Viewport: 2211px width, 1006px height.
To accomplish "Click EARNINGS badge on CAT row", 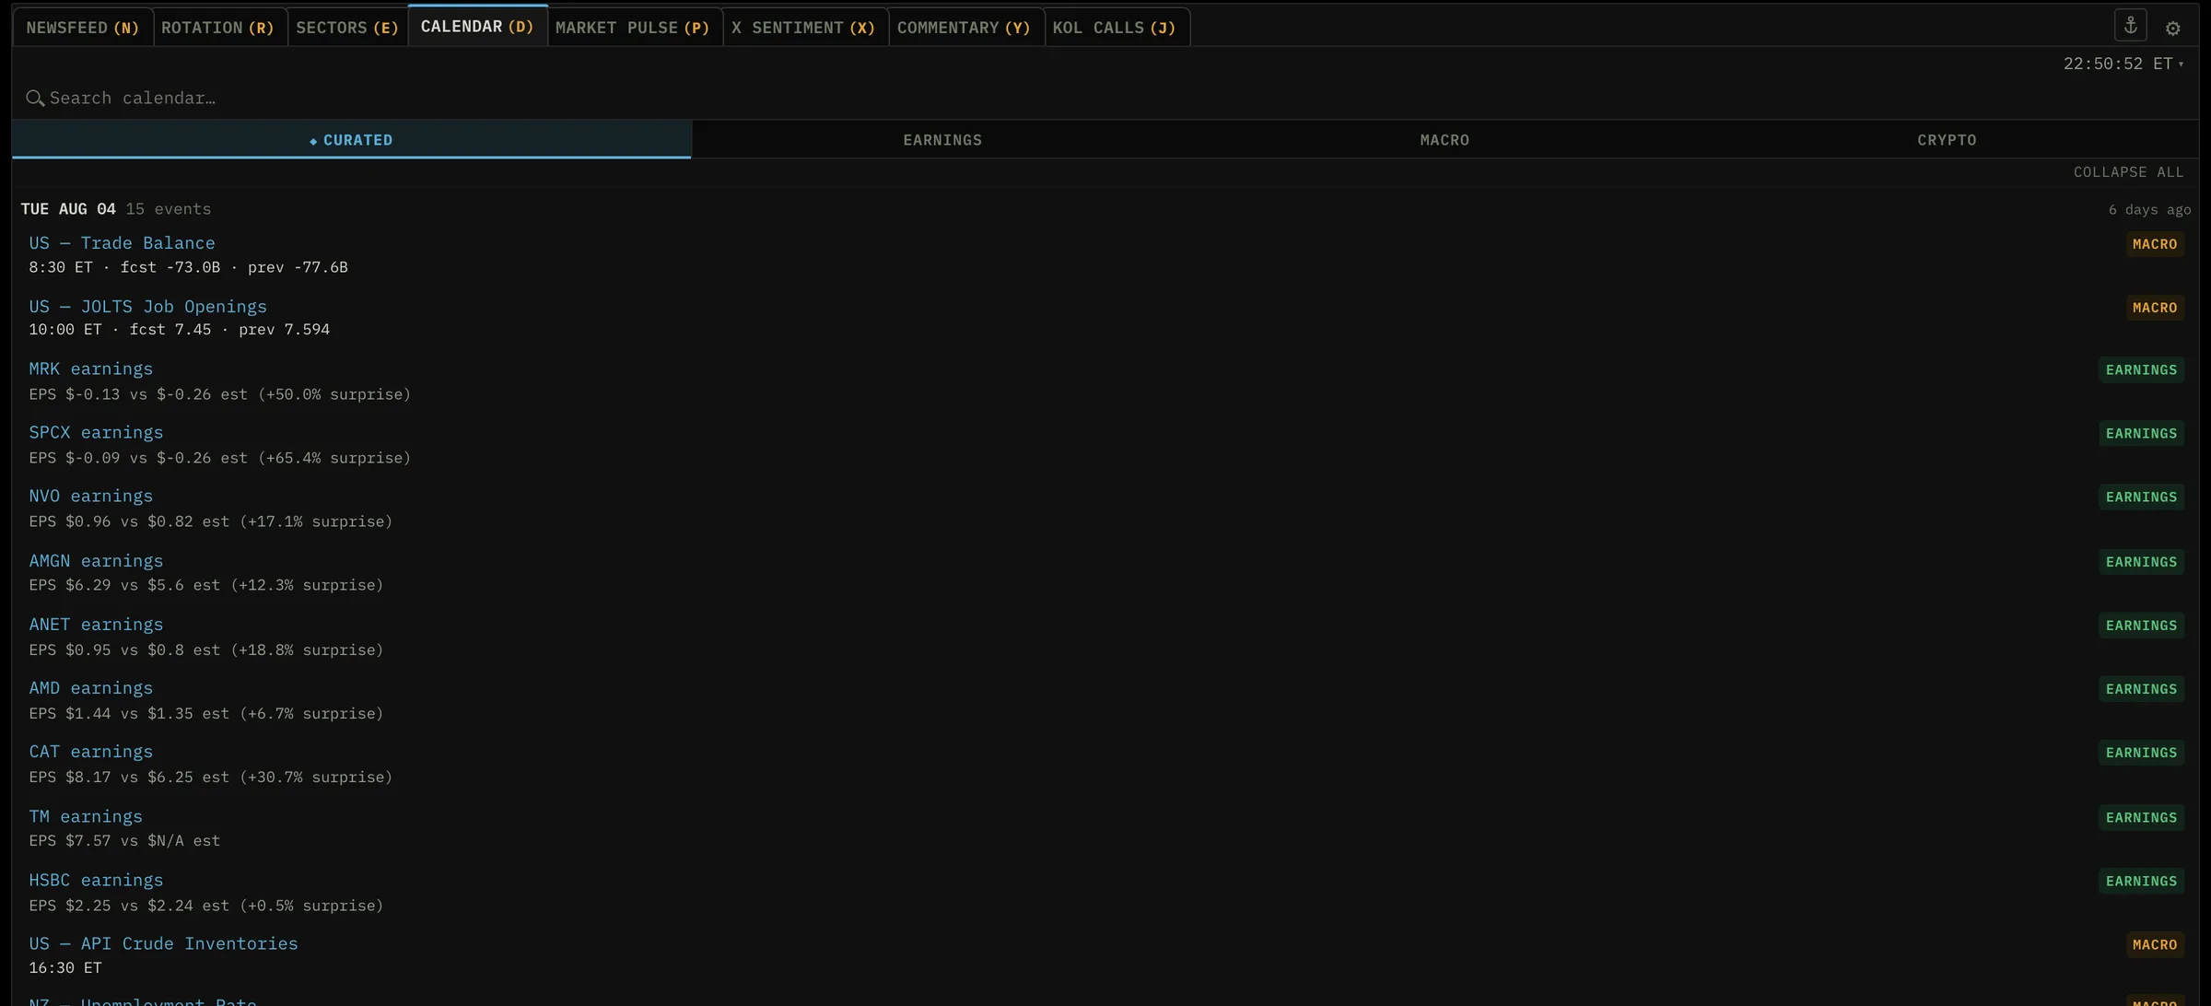I will click(x=2141, y=753).
